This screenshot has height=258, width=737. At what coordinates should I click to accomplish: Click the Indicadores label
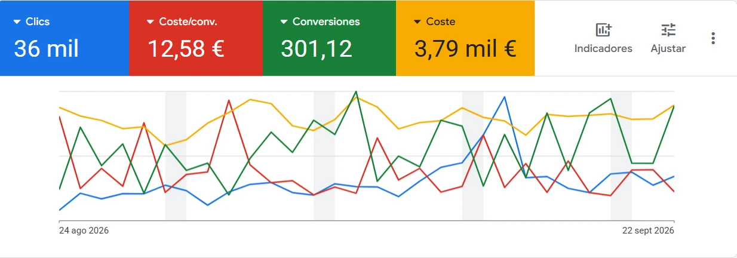pos(603,49)
